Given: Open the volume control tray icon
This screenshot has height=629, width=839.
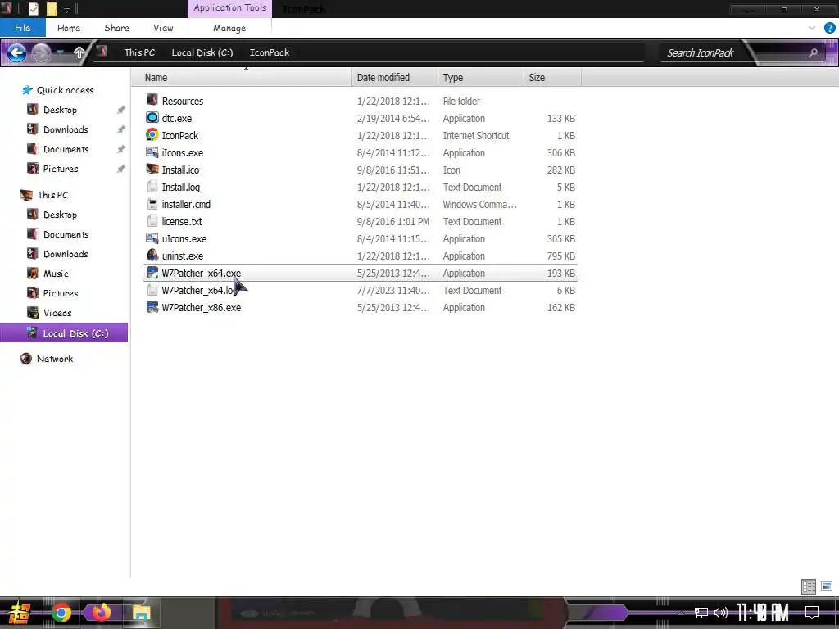Looking at the screenshot, I should [721, 613].
